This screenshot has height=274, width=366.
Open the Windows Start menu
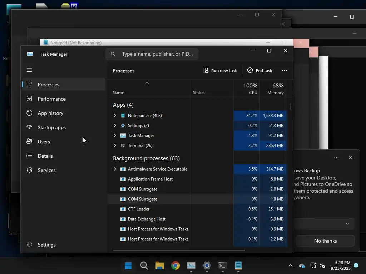coord(128,265)
